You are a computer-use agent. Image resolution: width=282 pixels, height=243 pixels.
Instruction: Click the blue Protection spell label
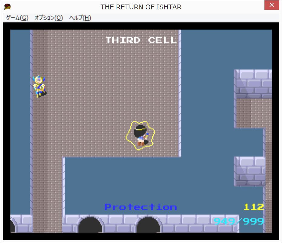pos(140,207)
